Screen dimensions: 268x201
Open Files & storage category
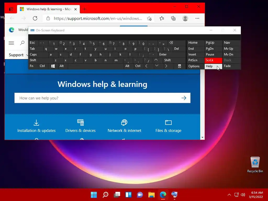(168, 126)
